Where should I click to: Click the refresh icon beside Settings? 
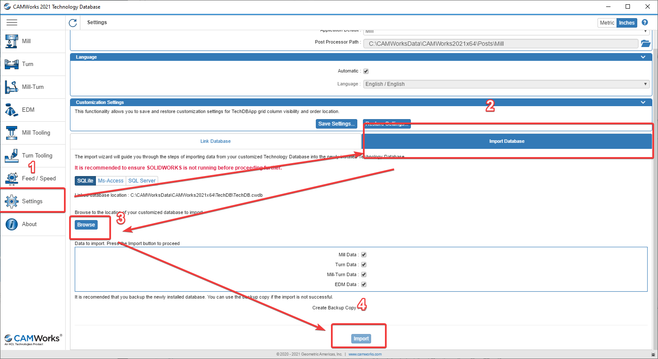73,23
